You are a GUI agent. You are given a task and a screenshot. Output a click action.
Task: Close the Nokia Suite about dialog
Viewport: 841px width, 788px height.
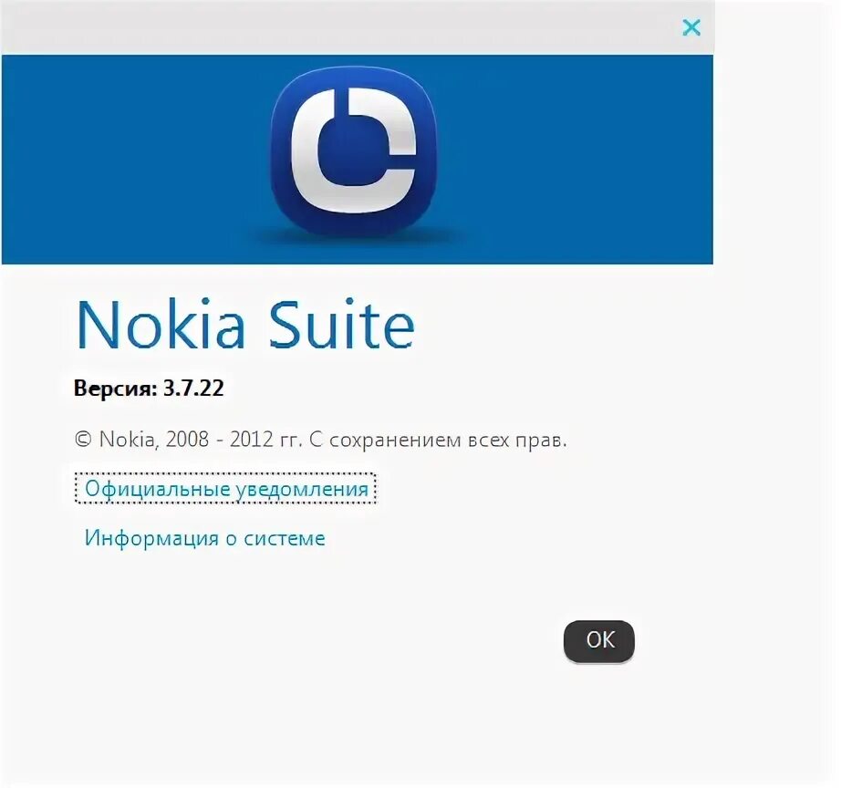(691, 27)
